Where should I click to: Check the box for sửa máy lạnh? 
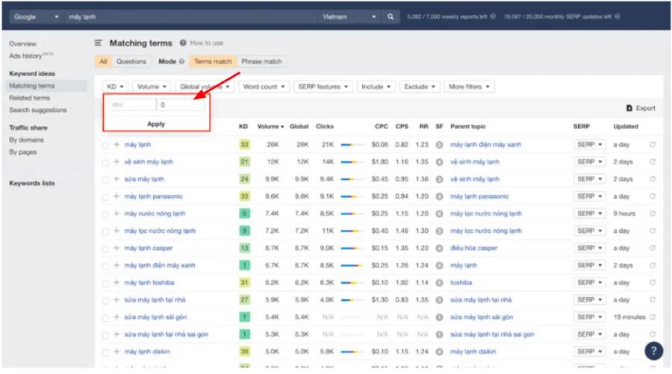click(x=106, y=179)
